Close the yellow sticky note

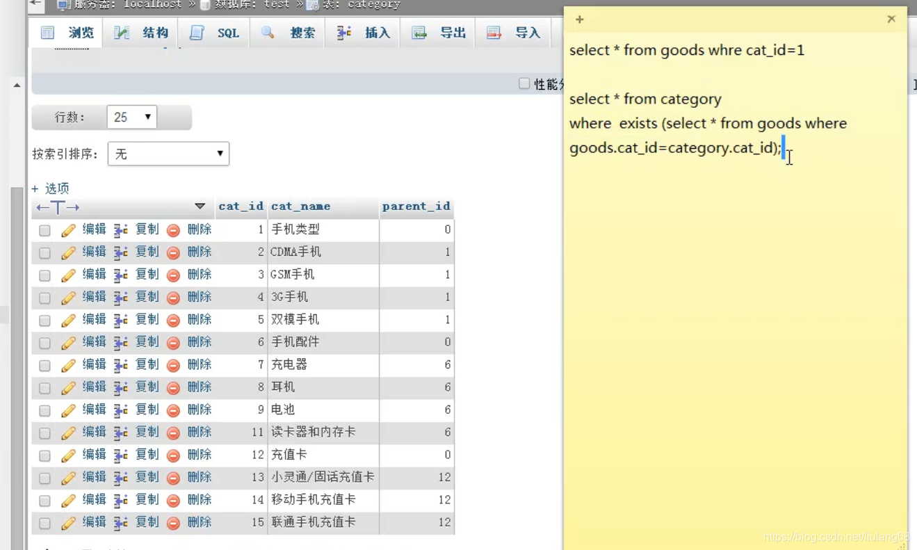tap(891, 19)
